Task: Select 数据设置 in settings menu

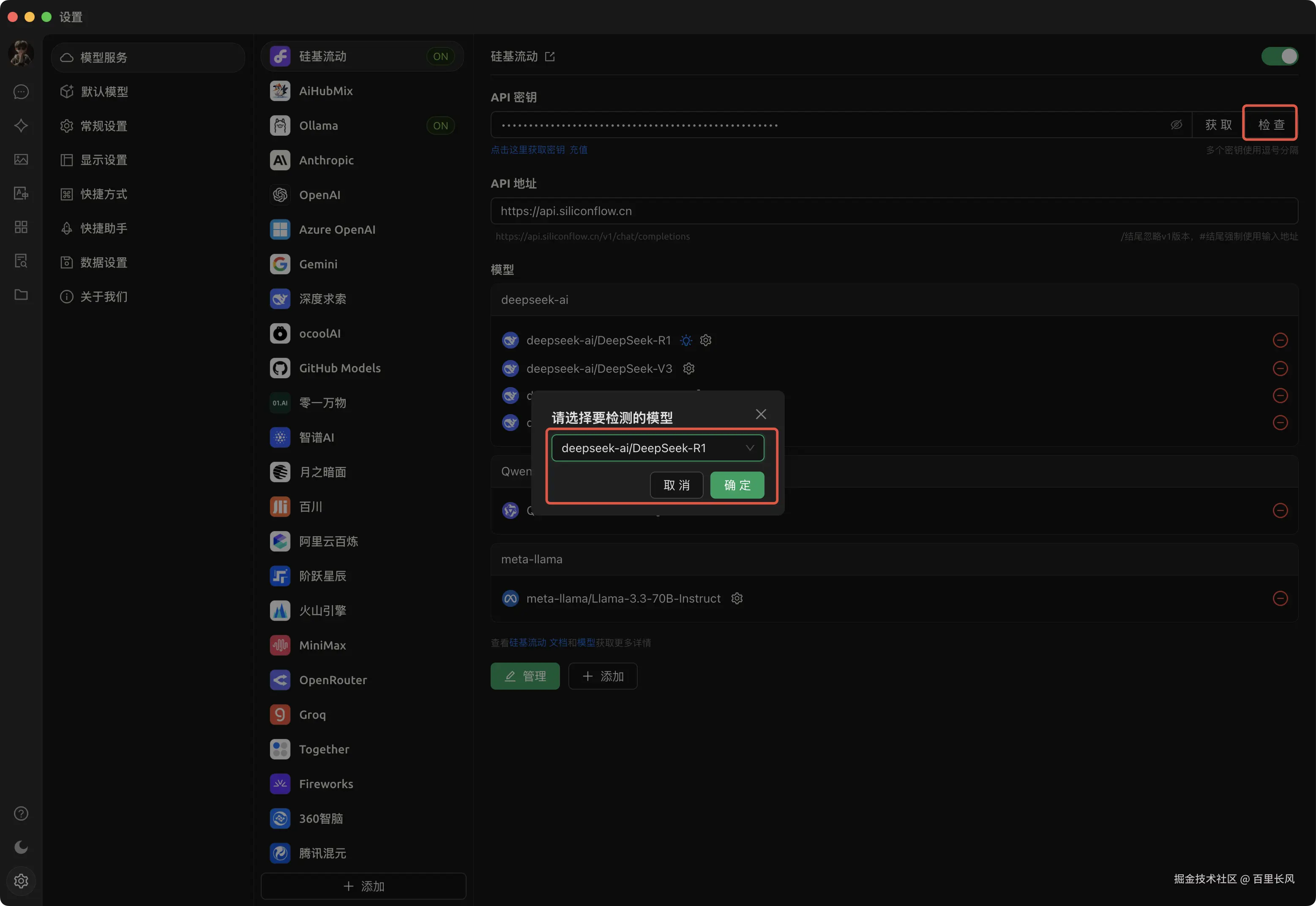Action: click(x=104, y=262)
